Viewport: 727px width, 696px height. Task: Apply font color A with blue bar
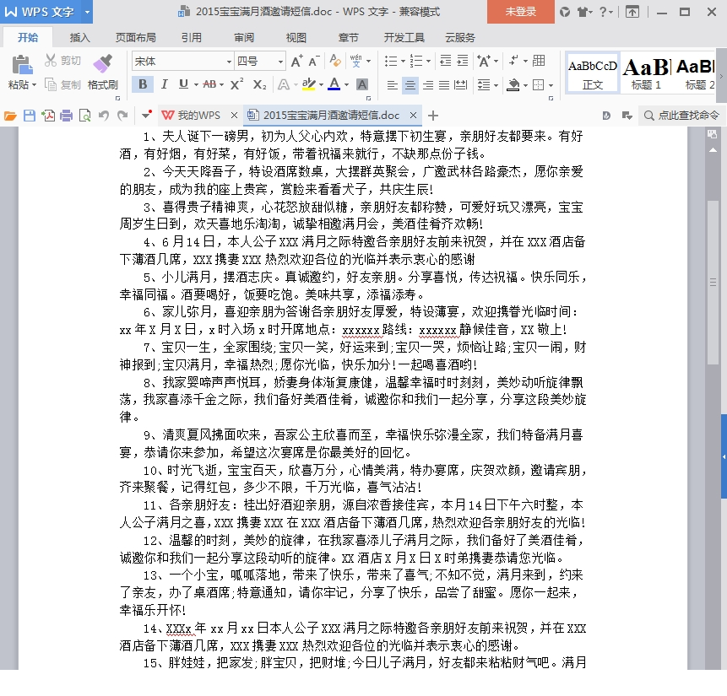(x=334, y=84)
